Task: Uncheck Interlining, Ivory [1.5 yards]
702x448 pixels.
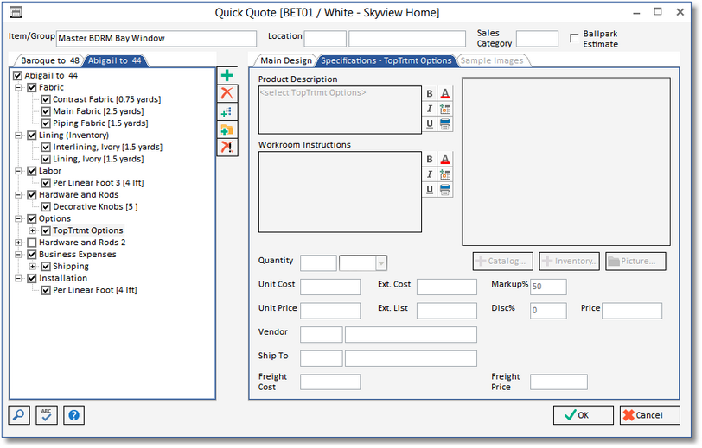Action: tap(46, 147)
